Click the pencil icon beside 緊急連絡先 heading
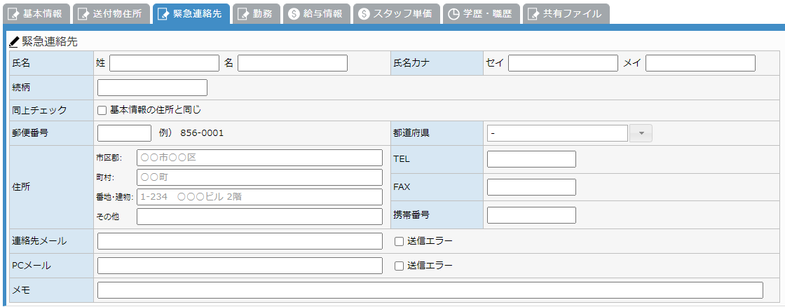The image size is (785, 307). click(14, 42)
